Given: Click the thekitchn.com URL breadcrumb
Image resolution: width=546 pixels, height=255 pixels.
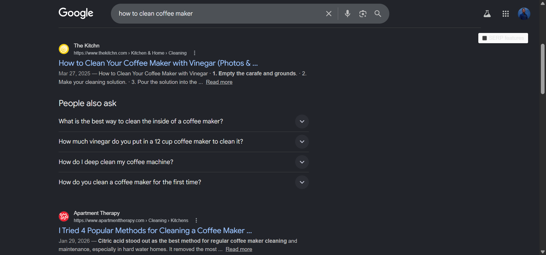Looking at the screenshot, I should click(x=130, y=53).
